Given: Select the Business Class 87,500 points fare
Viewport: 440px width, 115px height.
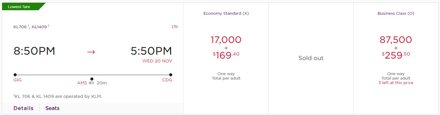Looking at the screenshot, I should (x=396, y=59).
